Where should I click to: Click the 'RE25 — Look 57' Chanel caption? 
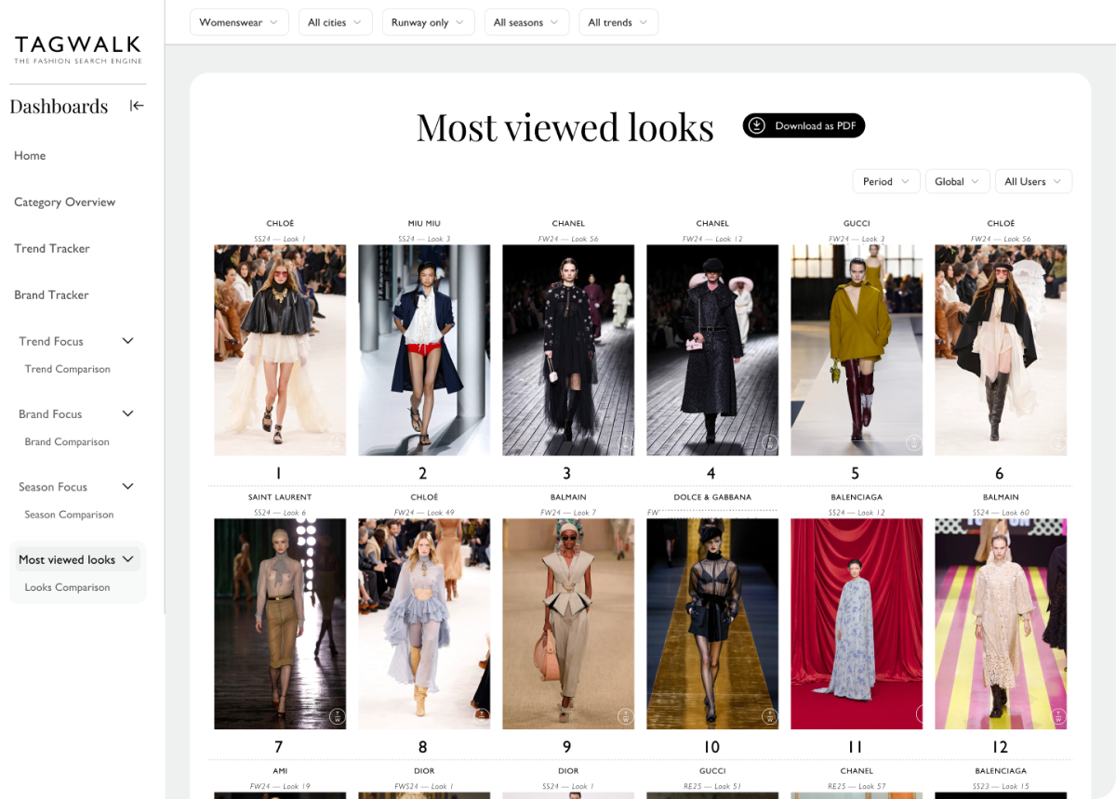[857, 787]
